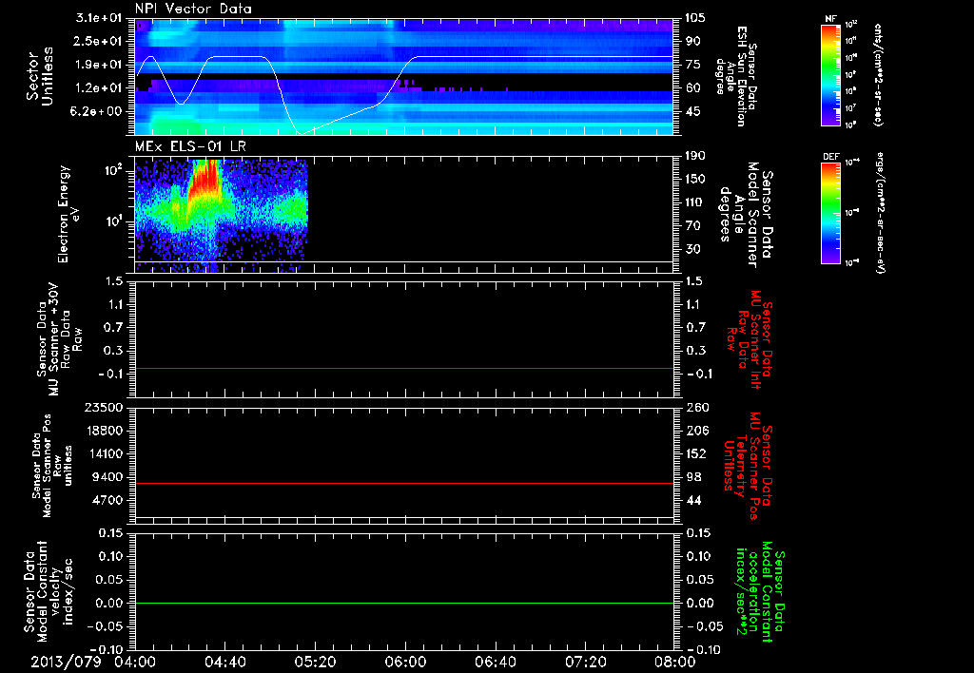
Task: Click the 98 telemetry tick label
Action: point(692,477)
